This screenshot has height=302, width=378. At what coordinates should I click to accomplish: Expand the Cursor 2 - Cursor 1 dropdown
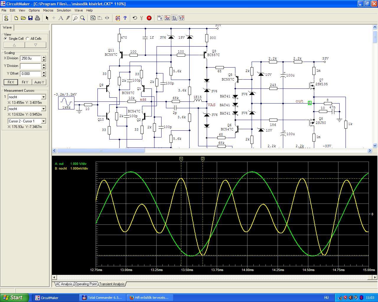point(43,121)
